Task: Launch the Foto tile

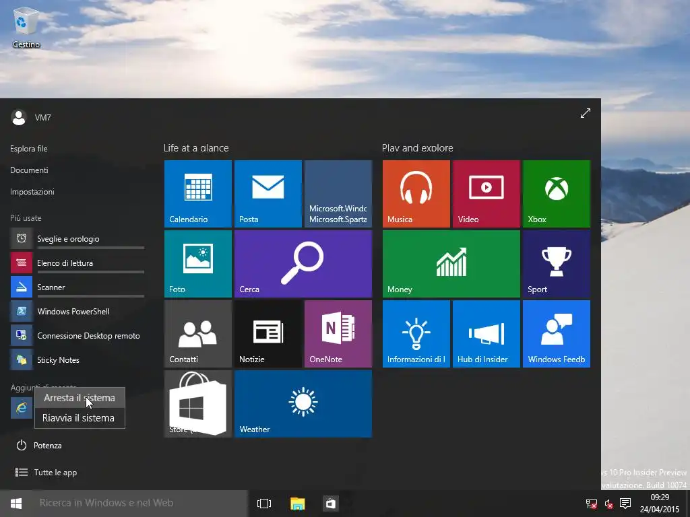Action: 198,264
